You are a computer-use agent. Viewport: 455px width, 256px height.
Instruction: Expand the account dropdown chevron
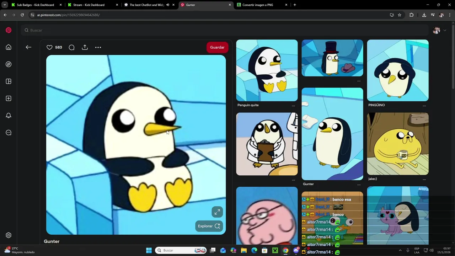[x=445, y=30]
